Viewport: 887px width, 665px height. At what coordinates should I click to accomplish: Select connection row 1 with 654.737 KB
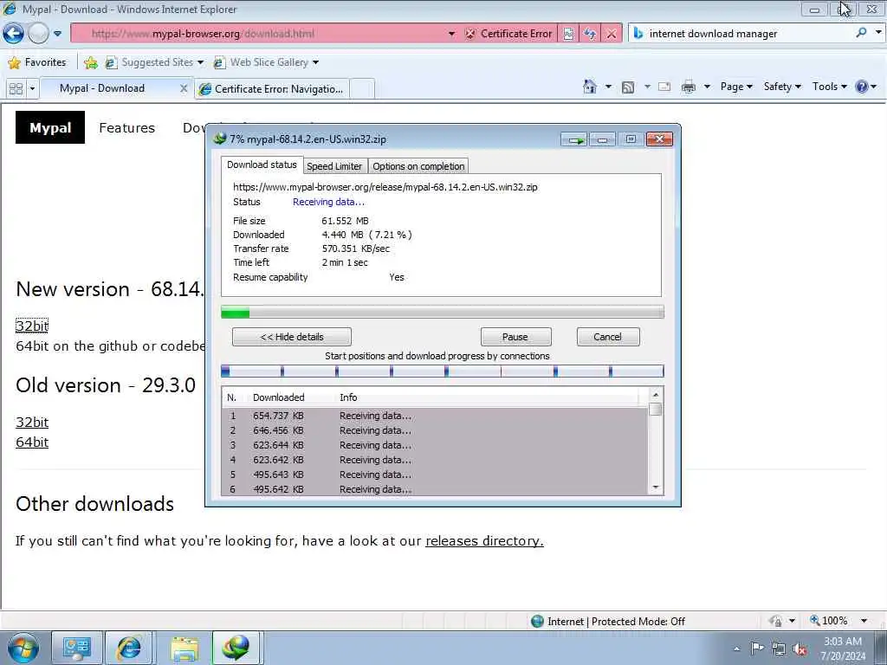pyautogui.click(x=435, y=416)
